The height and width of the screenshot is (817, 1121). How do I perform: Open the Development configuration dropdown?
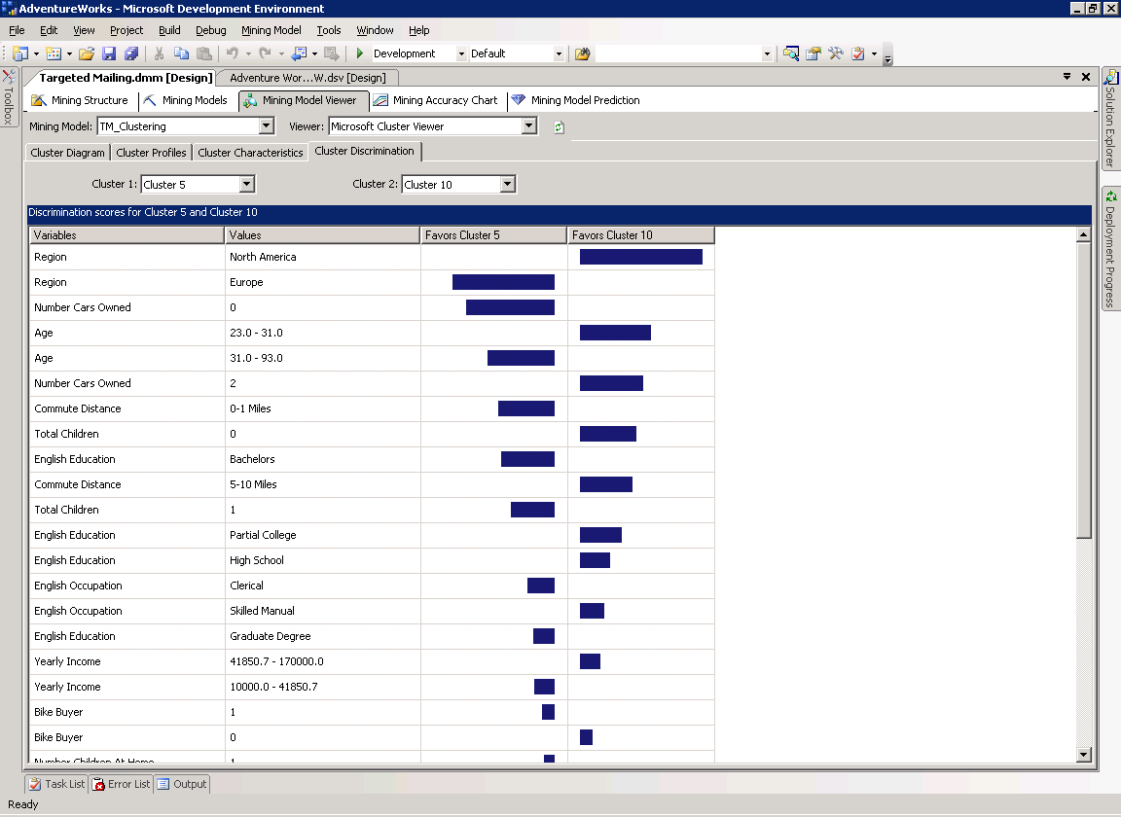(461, 53)
